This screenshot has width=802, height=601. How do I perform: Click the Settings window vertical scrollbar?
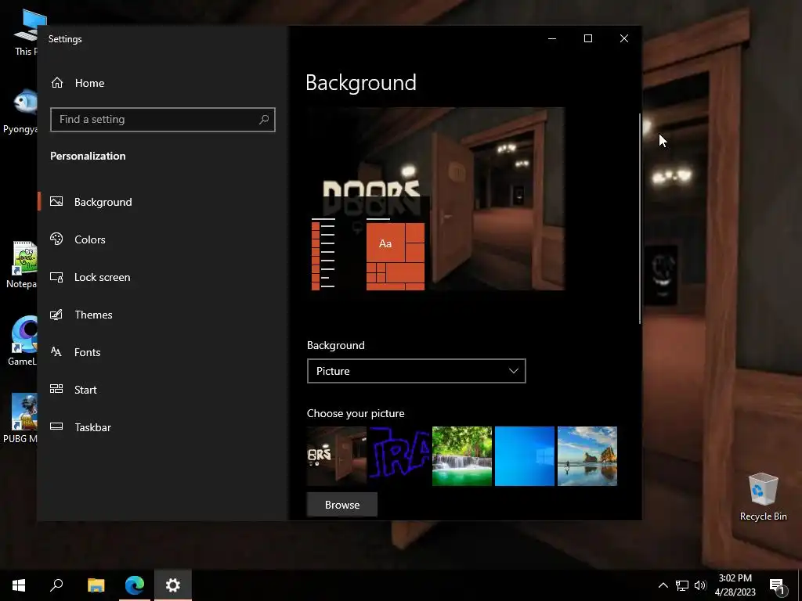(639, 219)
